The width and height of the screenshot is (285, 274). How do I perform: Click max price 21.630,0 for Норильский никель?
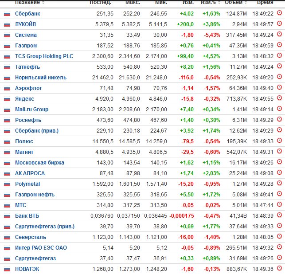[129, 78]
